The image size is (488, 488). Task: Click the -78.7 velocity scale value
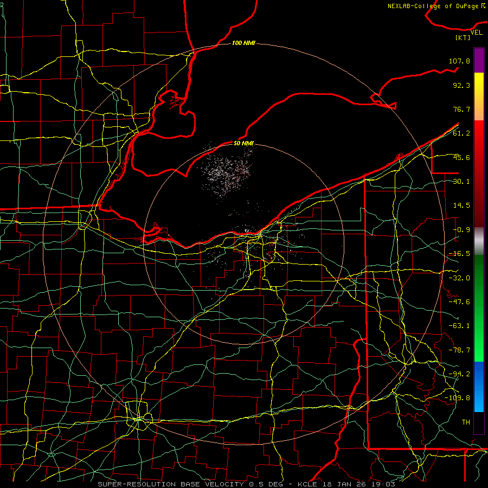pyautogui.click(x=459, y=350)
